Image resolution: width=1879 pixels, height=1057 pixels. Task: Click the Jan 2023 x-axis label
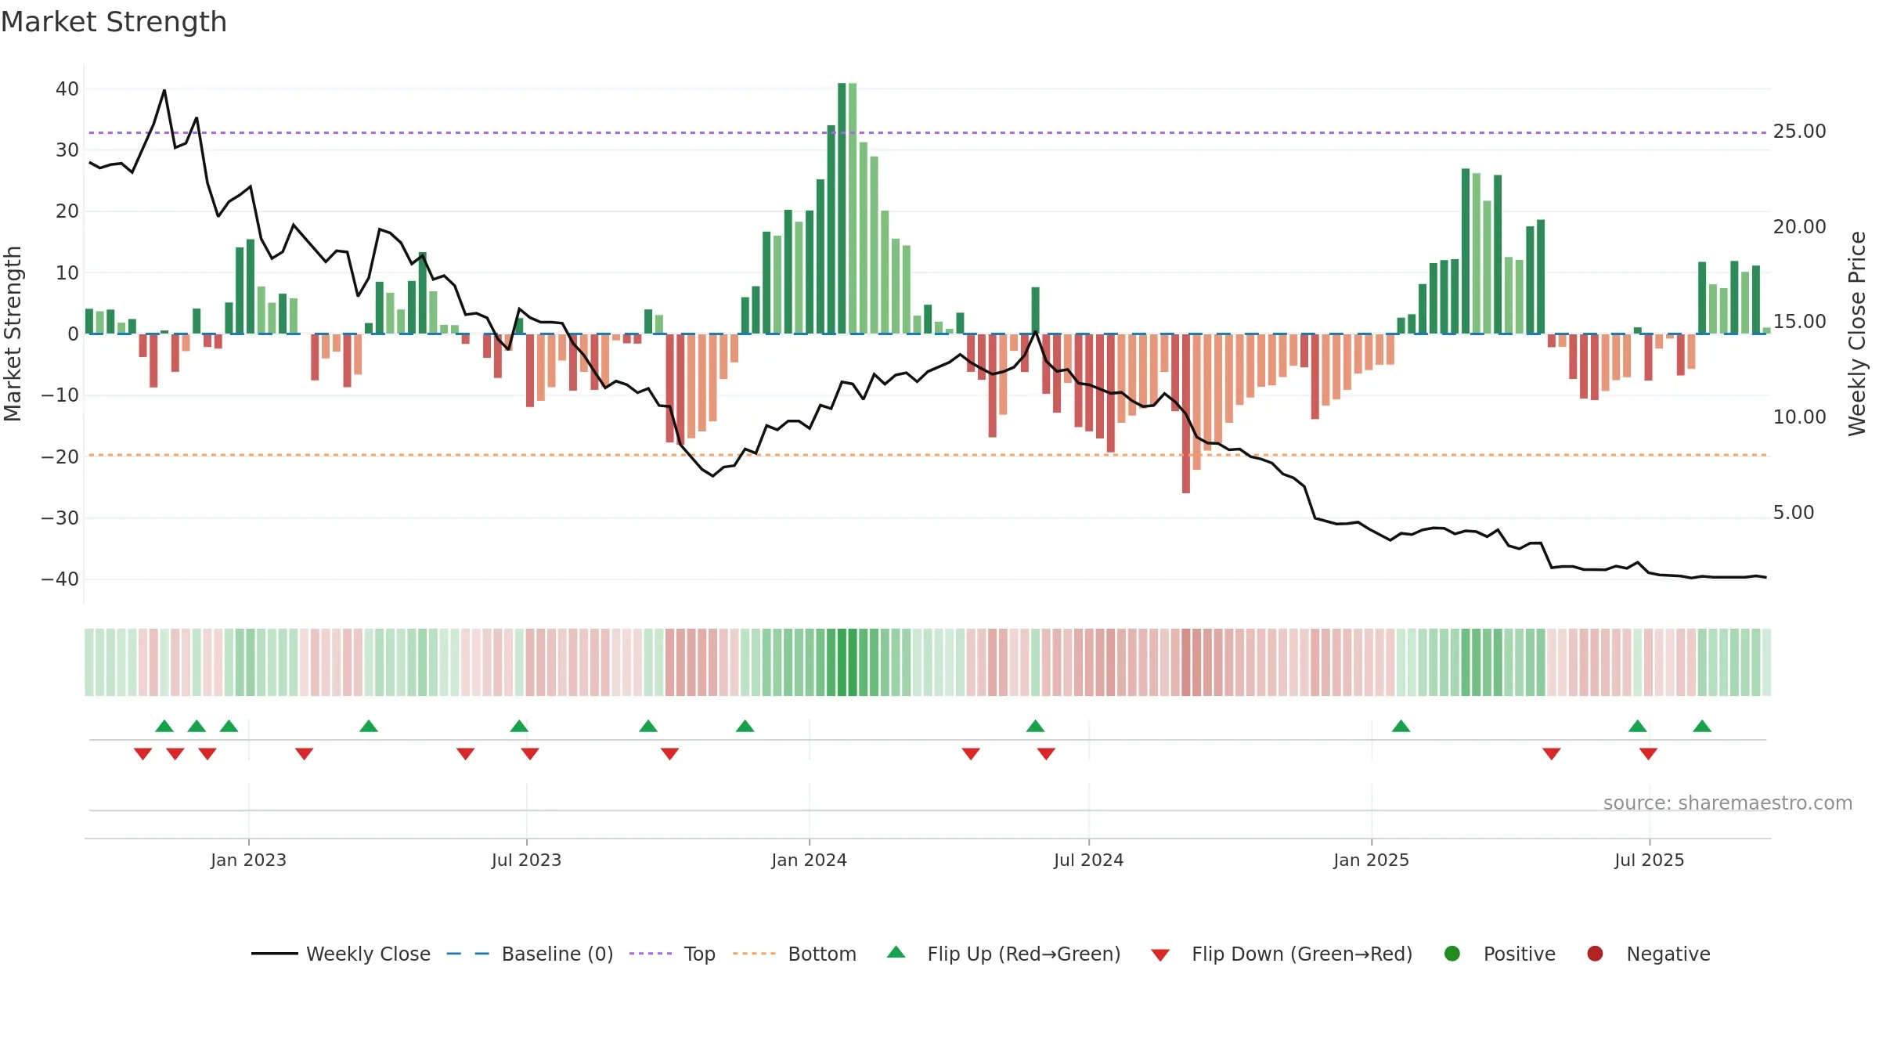[x=248, y=860]
